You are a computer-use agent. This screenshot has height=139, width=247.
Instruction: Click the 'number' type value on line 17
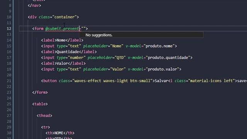click(x=76, y=58)
